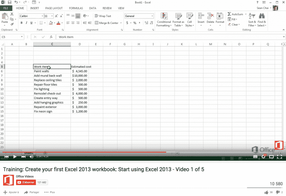Click the red S'abonner subscribe button
This screenshot has height=196, width=286.
click(x=26, y=182)
